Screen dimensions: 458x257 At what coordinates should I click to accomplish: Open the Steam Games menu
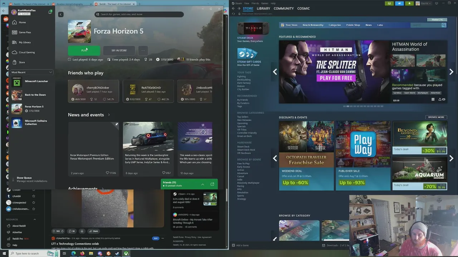click(x=265, y=3)
